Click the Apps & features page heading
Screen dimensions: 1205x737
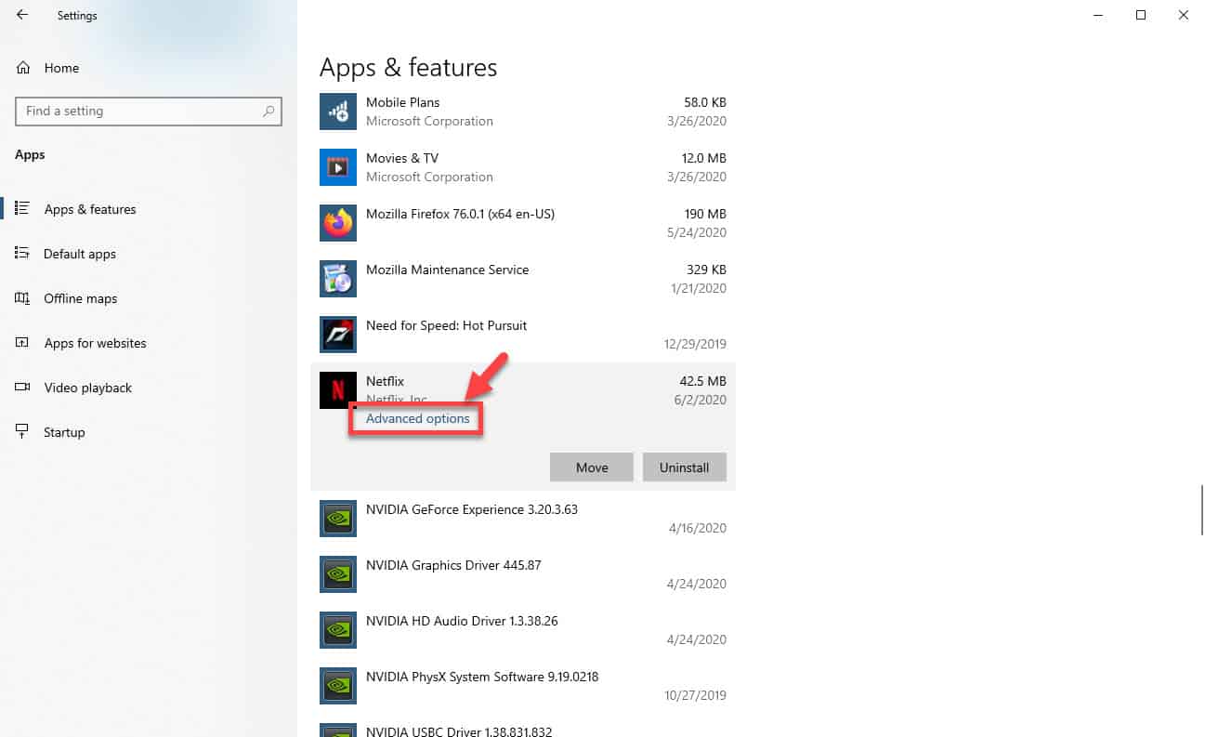click(x=408, y=68)
